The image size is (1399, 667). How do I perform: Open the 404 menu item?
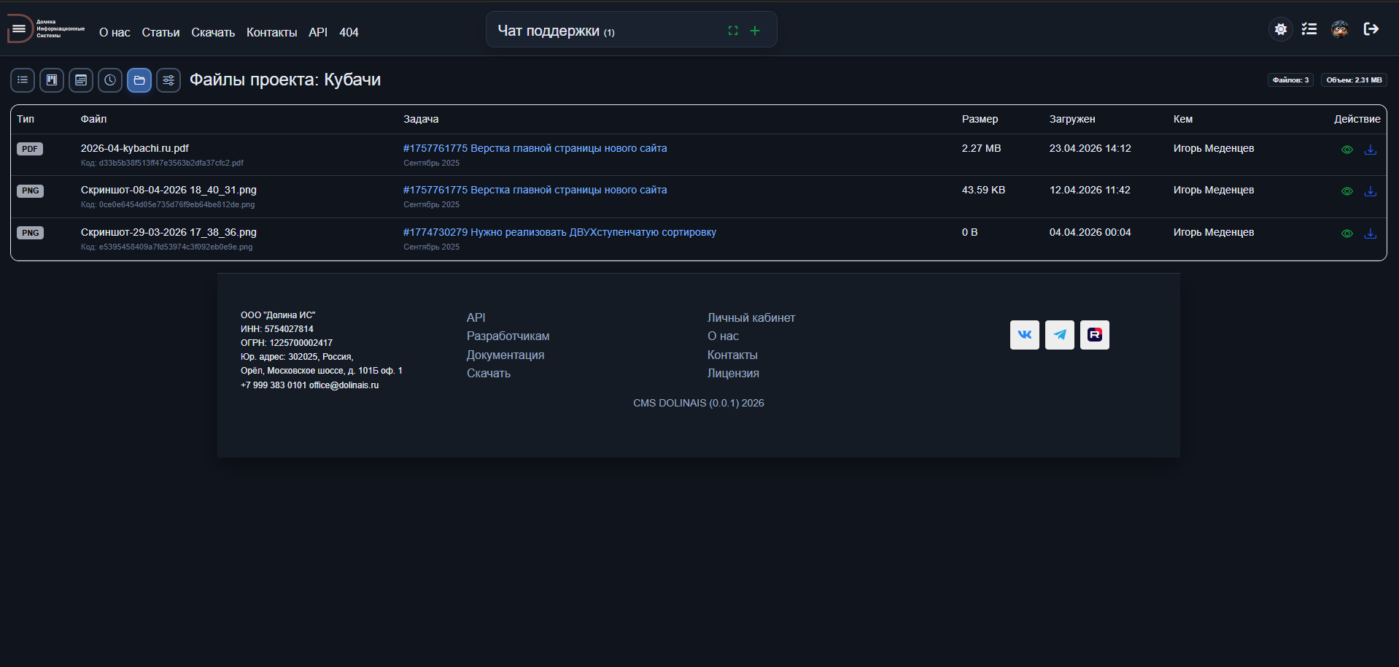(349, 32)
